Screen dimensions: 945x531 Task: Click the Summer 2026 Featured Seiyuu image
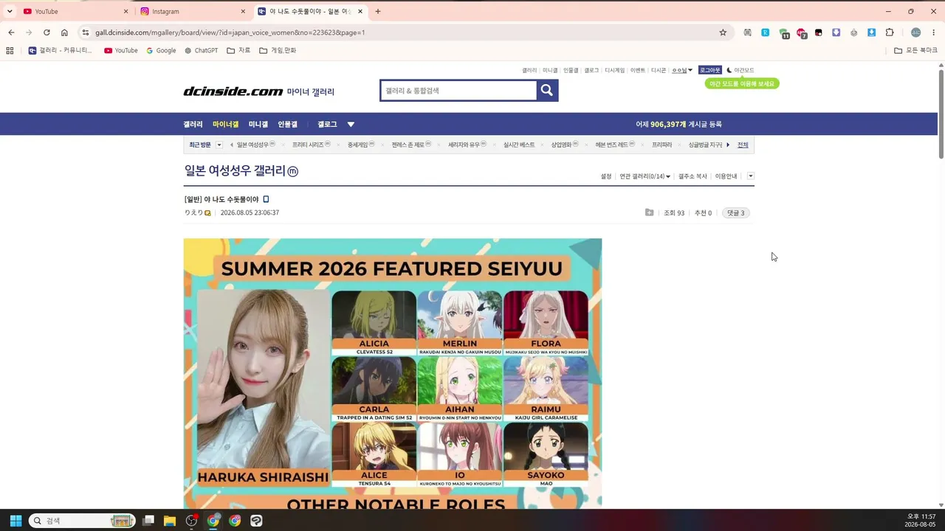(393, 373)
